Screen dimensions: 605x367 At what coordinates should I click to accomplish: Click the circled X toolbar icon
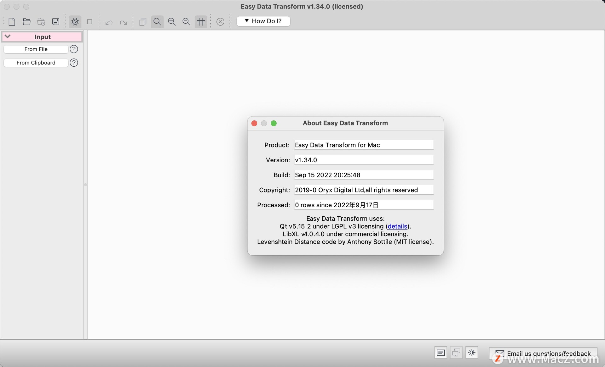coord(220,22)
